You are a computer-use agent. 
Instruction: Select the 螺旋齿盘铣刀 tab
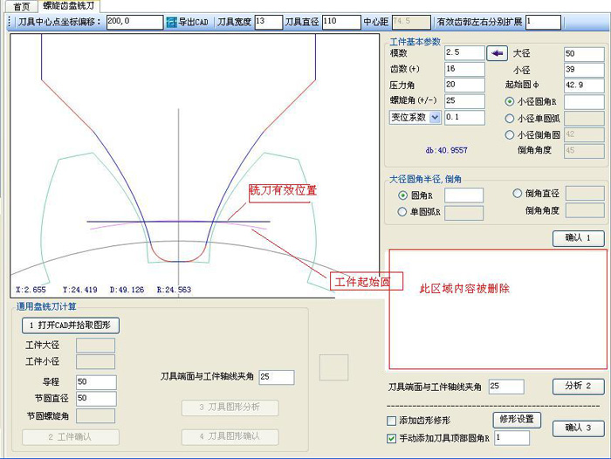coord(69,5)
